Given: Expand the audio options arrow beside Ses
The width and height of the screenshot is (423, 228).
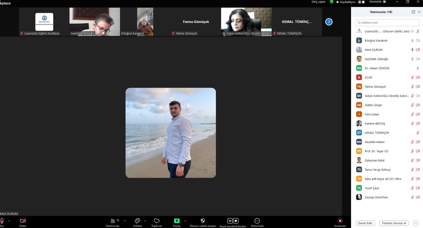Looking at the screenshot, I should click(x=9, y=221).
